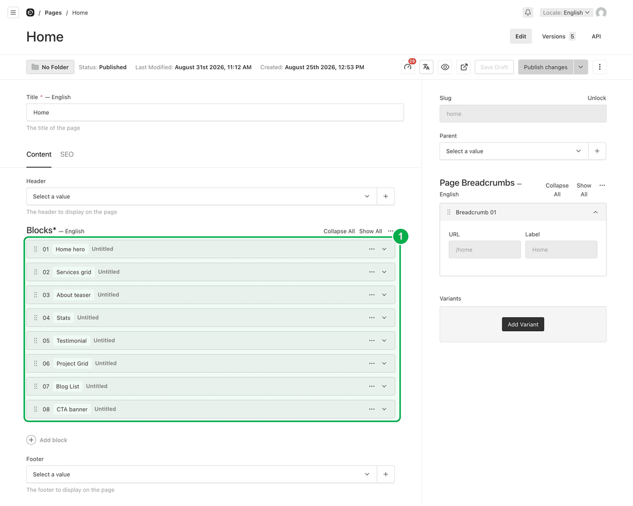
Task: Expand the About teaser block
Action: [x=384, y=295]
